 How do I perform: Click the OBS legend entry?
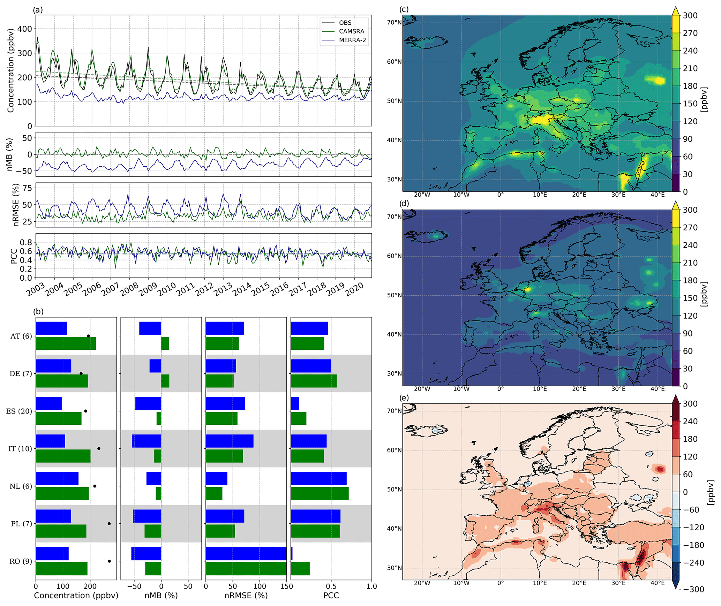[345, 23]
